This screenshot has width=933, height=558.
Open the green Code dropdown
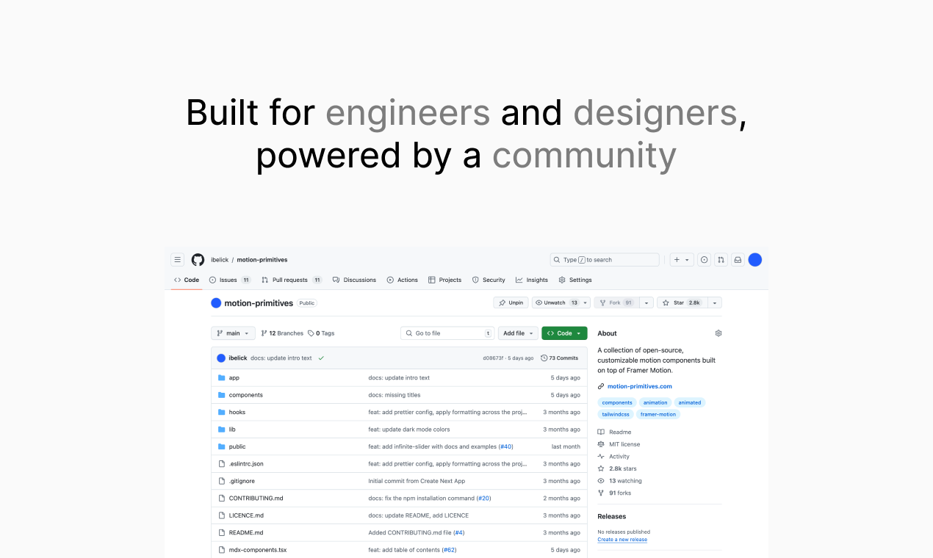(564, 333)
